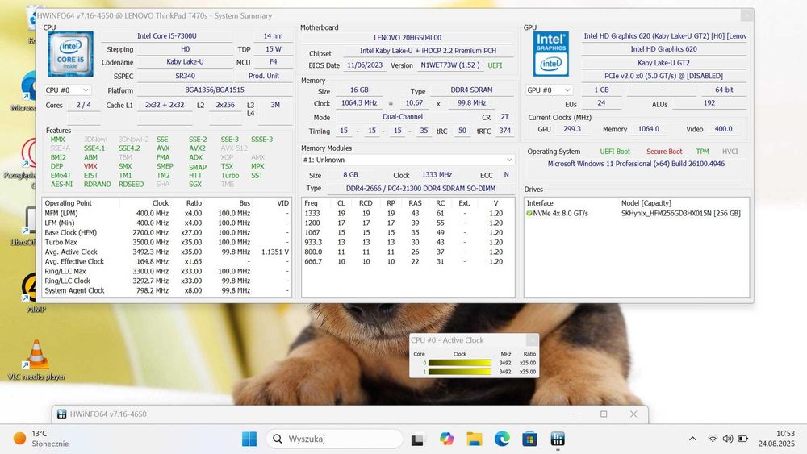Click the 'System Agent Clock' row
This screenshot has height=454, width=807.
pyautogui.click(x=167, y=290)
